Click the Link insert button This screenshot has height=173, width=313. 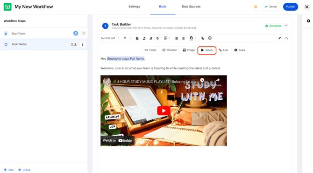coord(223,50)
